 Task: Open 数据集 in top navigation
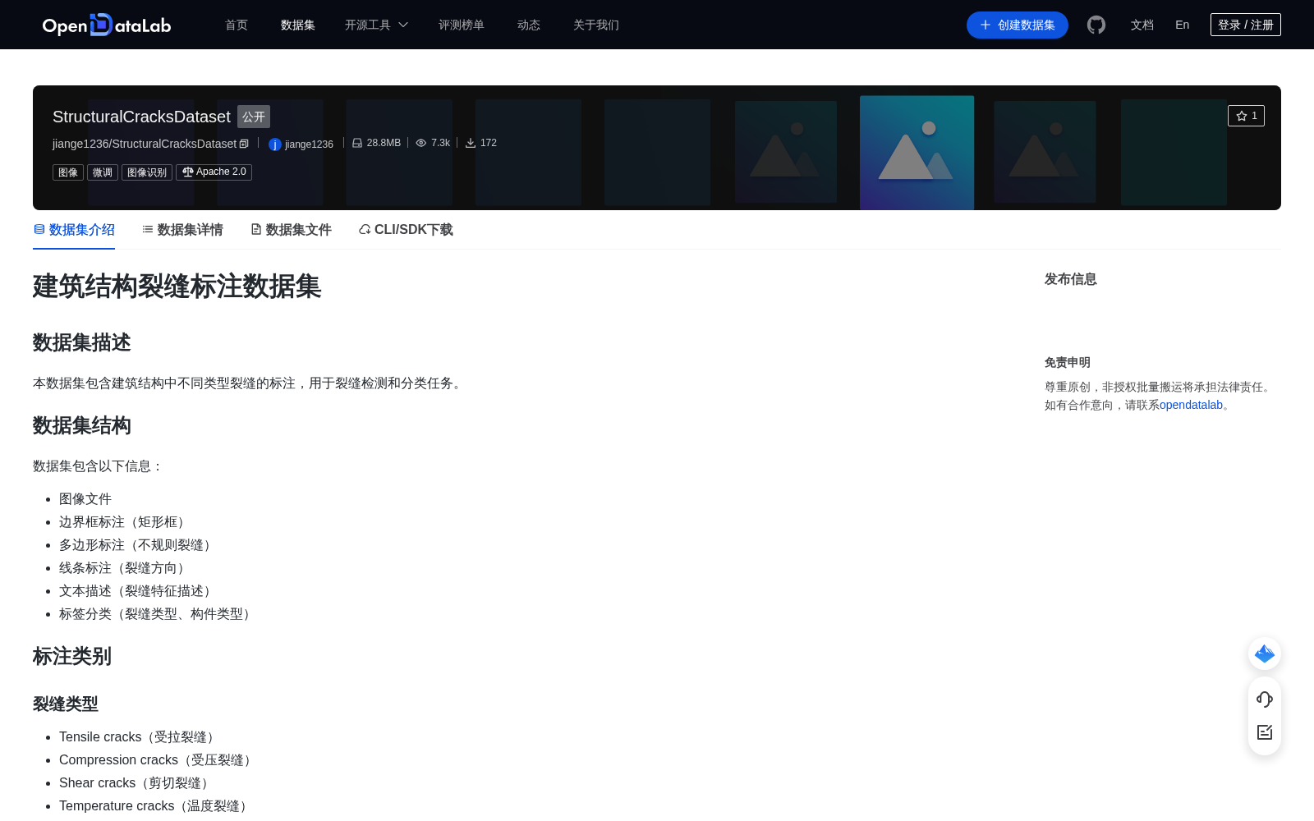click(298, 25)
